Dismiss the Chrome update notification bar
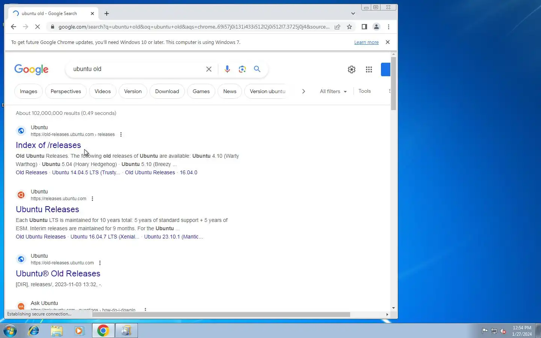 click(388, 42)
